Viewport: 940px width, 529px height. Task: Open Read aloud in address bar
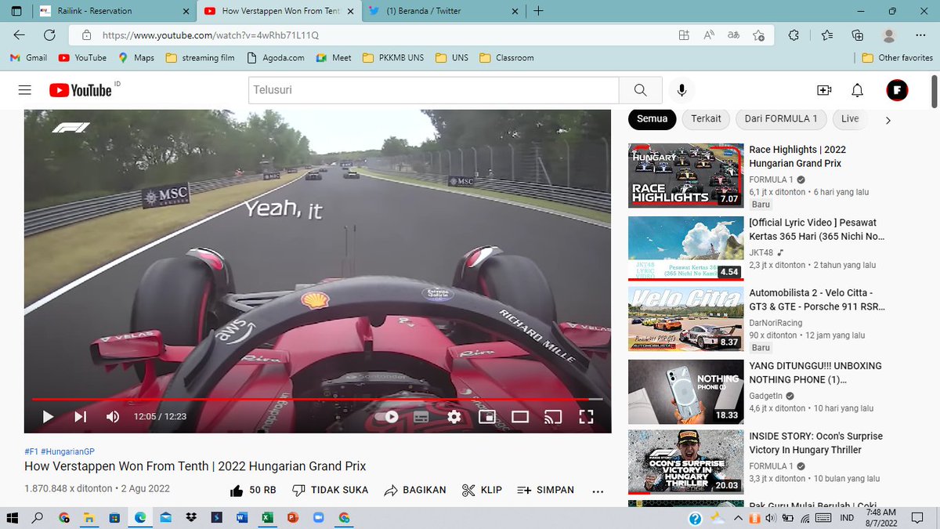tap(709, 35)
